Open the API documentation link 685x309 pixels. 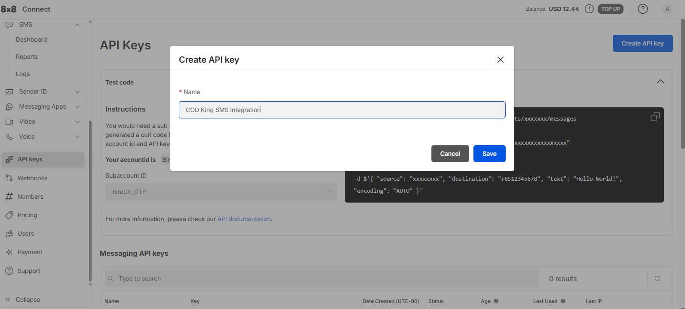pos(244,219)
